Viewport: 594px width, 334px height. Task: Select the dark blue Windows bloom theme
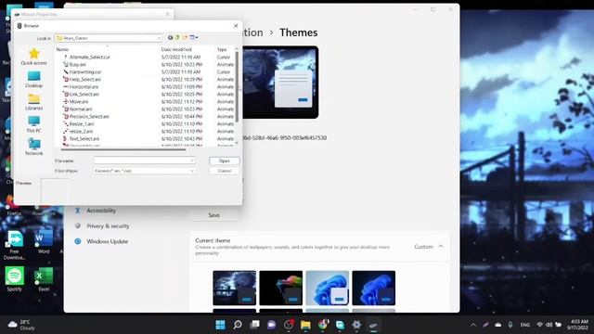pos(373,288)
